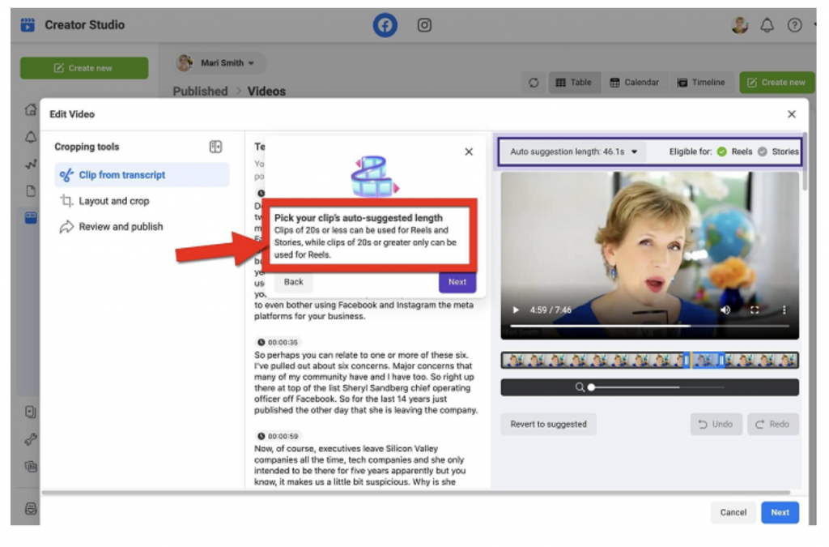Mute the video with the speaker icon

725,310
